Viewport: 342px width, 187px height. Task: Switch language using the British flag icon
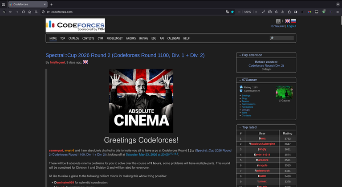pos(288,21)
